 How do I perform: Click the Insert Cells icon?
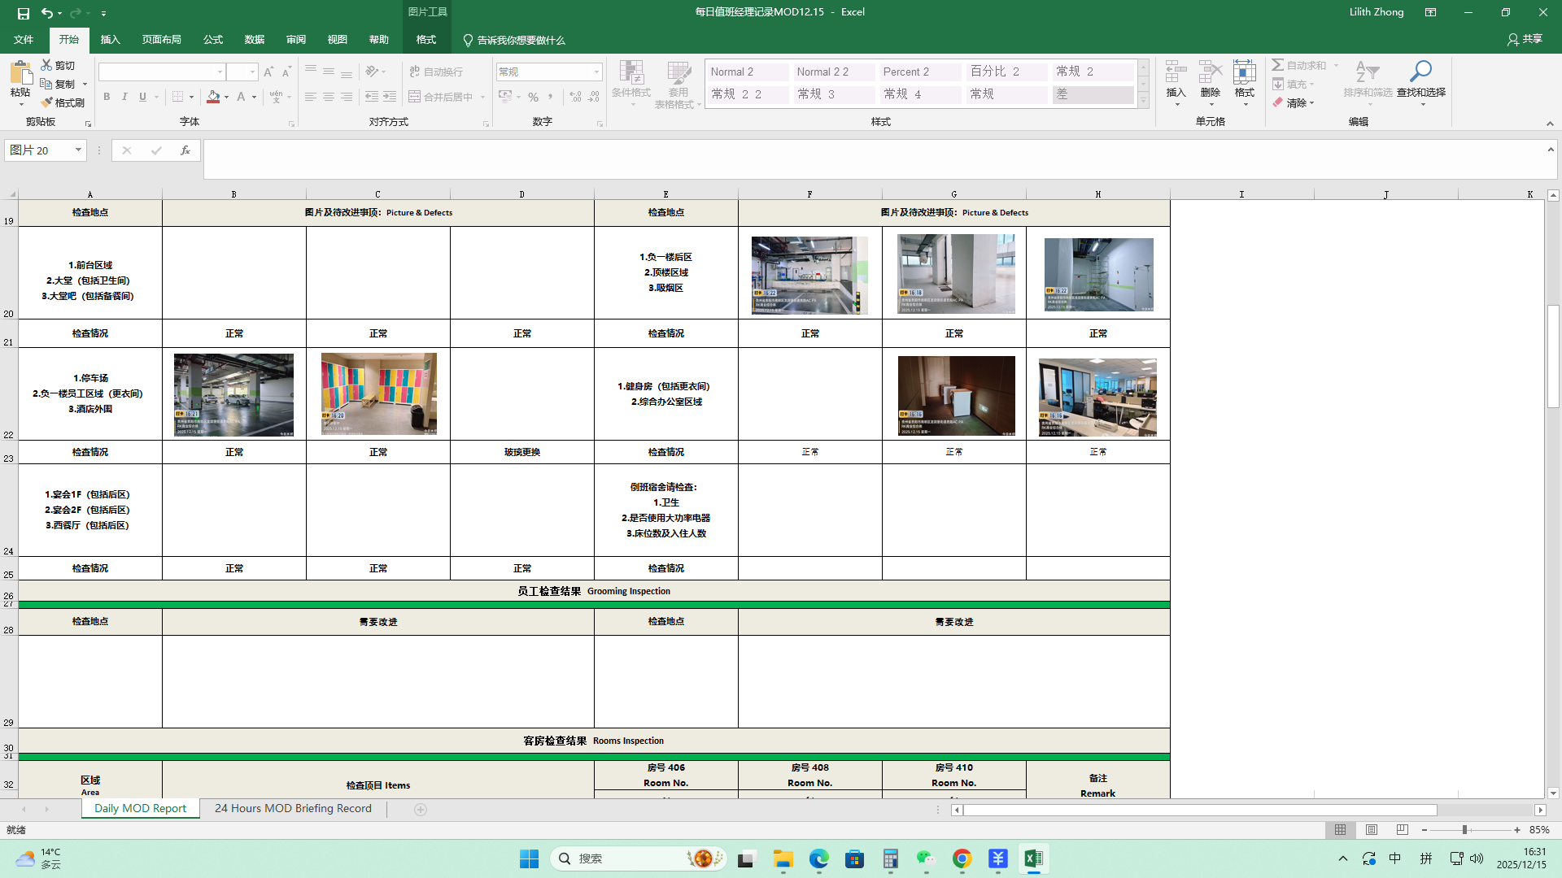[x=1176, y=72]
